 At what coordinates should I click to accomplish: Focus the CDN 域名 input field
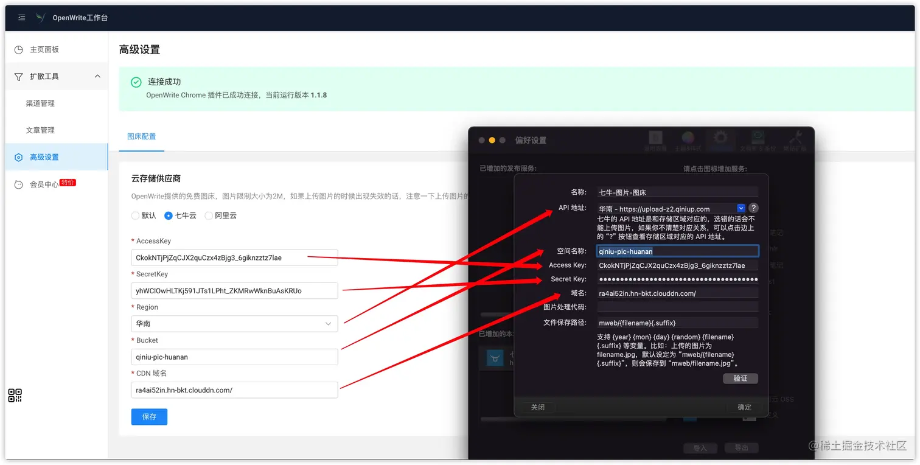234,390
